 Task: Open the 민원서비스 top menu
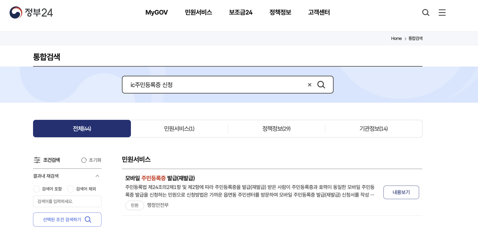199,12
